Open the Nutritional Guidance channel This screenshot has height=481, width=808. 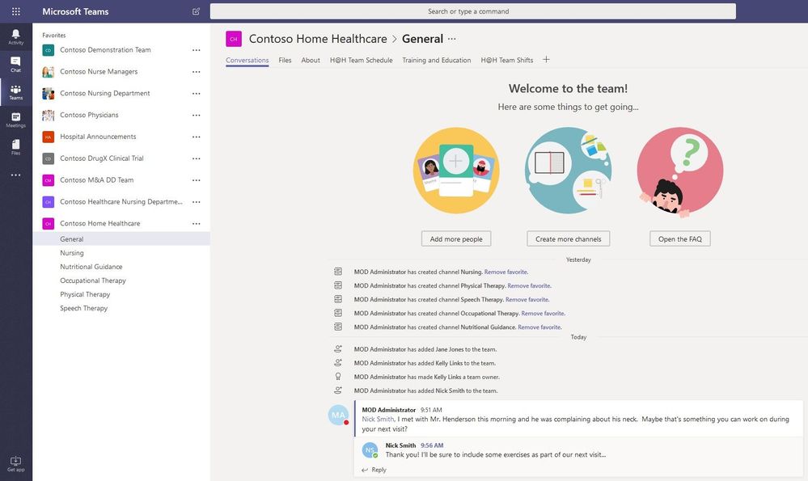pos(91,267)
